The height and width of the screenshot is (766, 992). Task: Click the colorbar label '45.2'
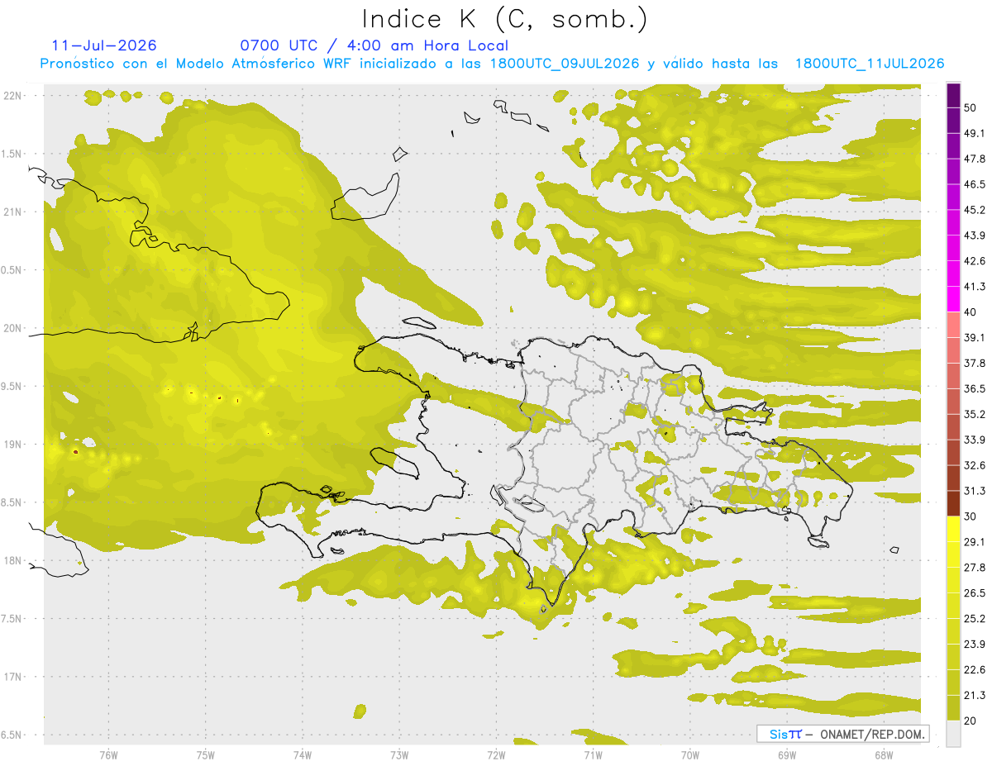(x=975, y=210)
